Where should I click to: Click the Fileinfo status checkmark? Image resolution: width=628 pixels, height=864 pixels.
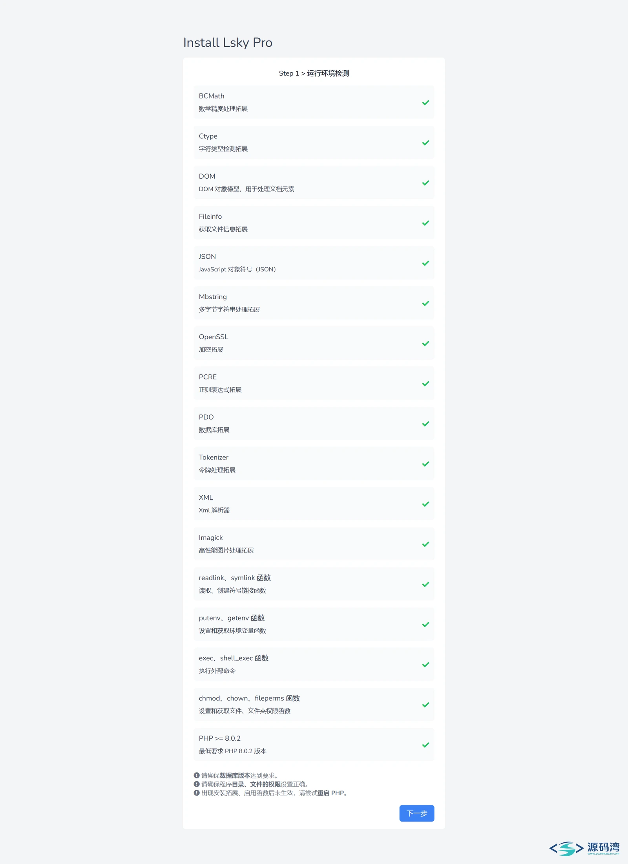pyautogui.click(x=425, y=223)
